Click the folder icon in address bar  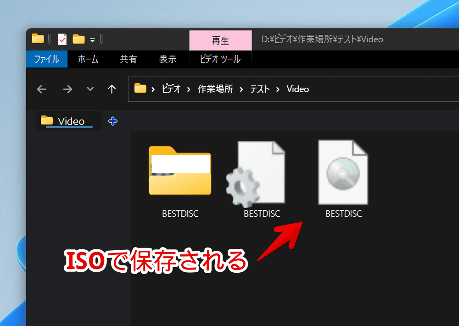pos(140,88)
